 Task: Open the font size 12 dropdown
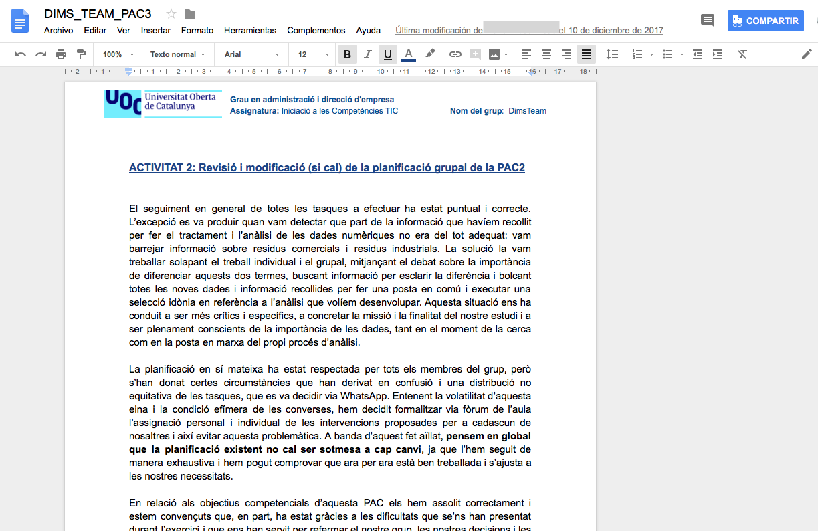313,54
